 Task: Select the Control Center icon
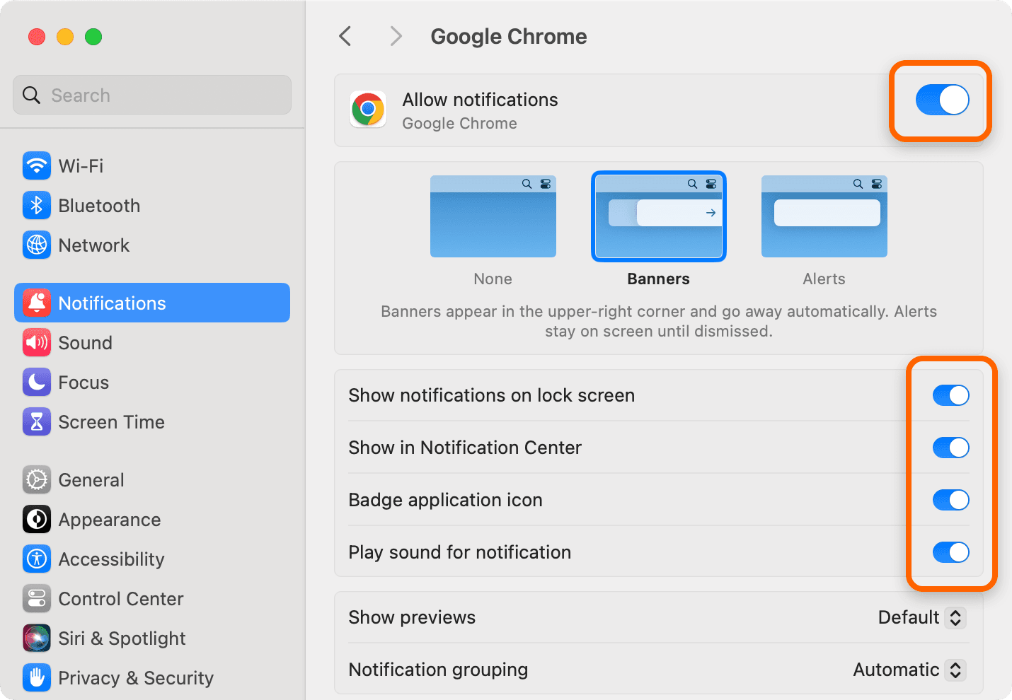pyautogui.click(x=37, y=599)
